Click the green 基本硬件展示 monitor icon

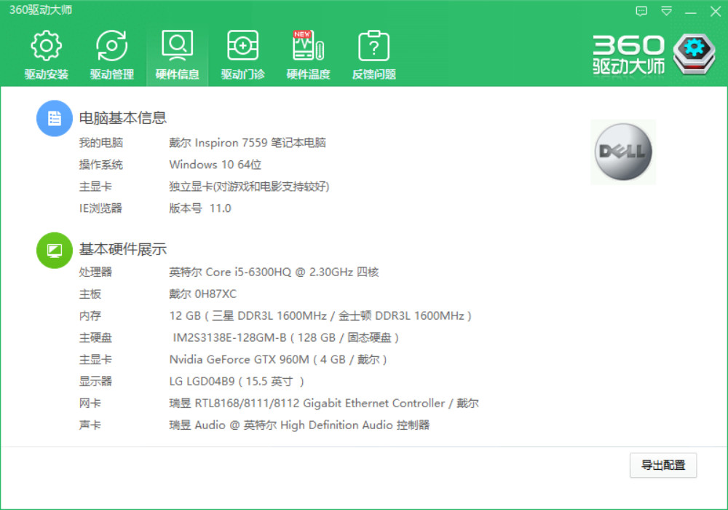click(55, 251)
